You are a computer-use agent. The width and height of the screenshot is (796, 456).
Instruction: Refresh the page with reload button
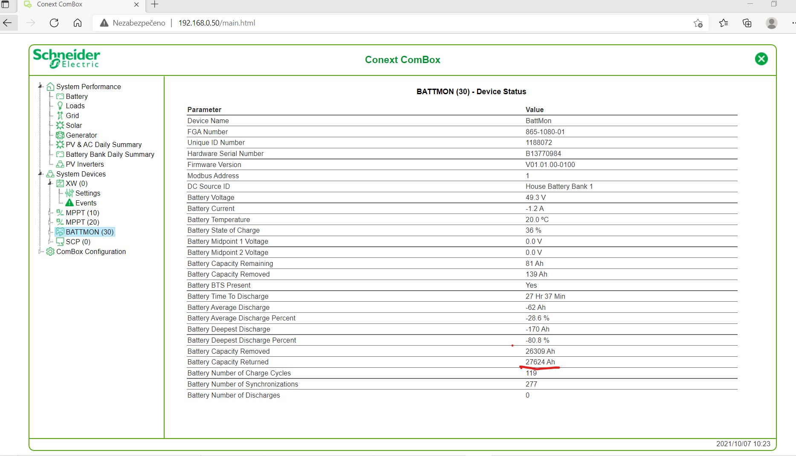(x=54, y=23)
